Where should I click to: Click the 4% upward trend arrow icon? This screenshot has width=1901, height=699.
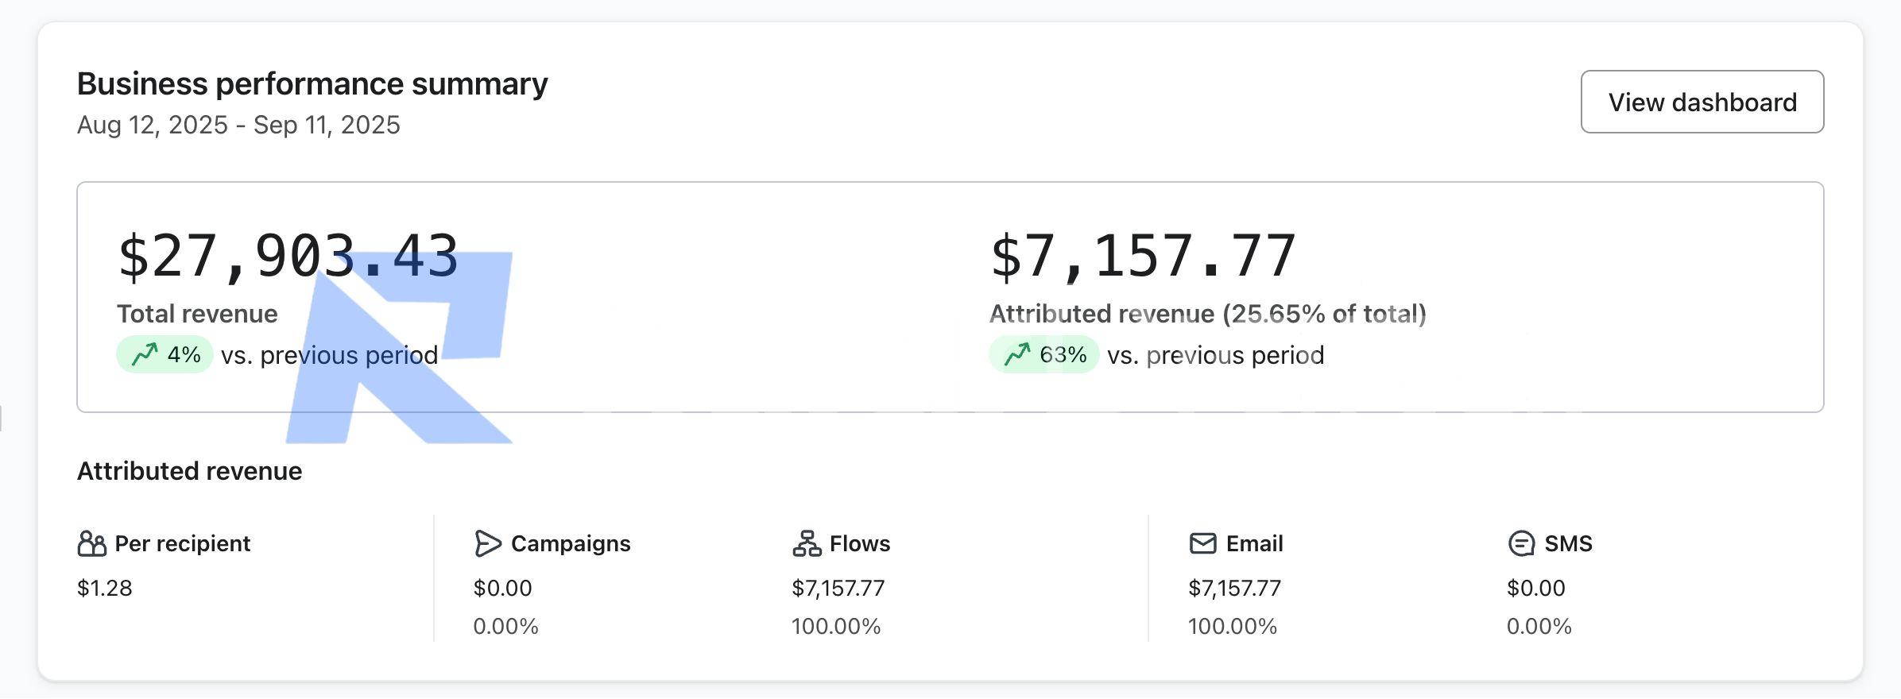[x=145, y=353]
